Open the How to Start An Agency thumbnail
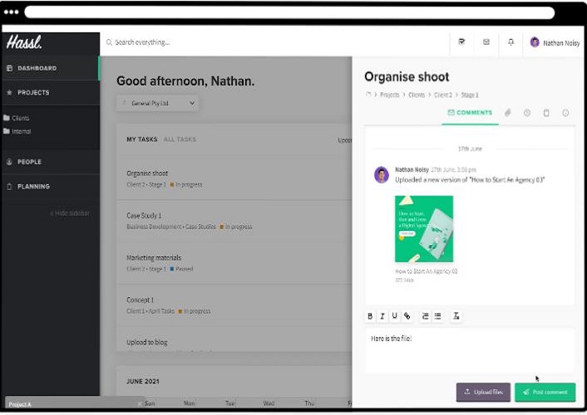587x415 pixels. coord(424,229)
